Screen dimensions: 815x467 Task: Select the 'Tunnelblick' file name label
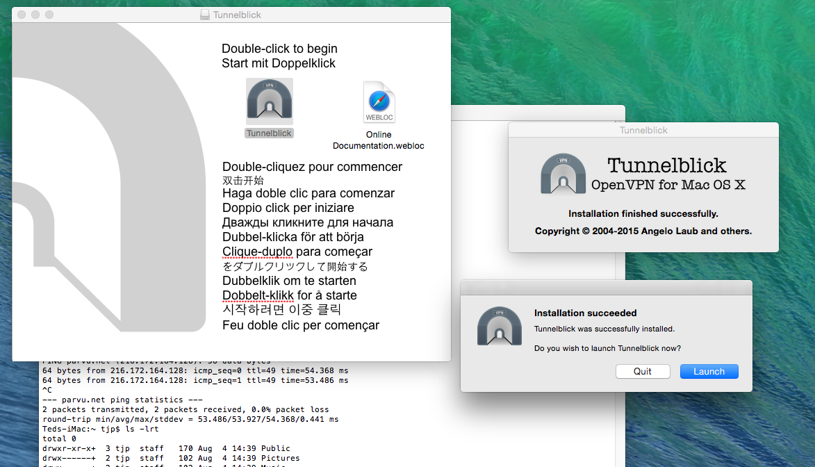click(270, 133)
